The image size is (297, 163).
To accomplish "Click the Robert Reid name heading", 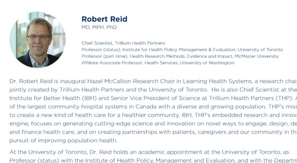I will [x=104, y=19].
